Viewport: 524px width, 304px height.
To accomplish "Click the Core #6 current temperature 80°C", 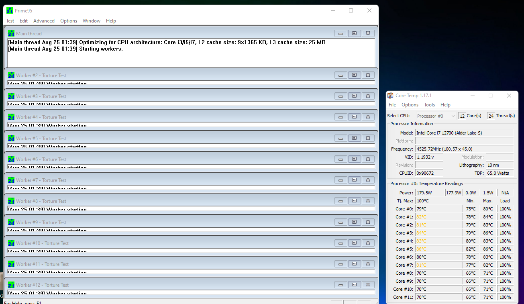I will 438,257.
